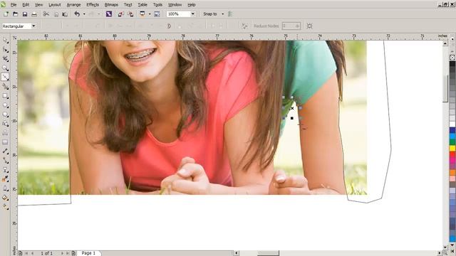The image size is (456, 256).
Task: Click the horizontal scrollbar thumb
Action: pyautogui.click(x=268, y=253)
